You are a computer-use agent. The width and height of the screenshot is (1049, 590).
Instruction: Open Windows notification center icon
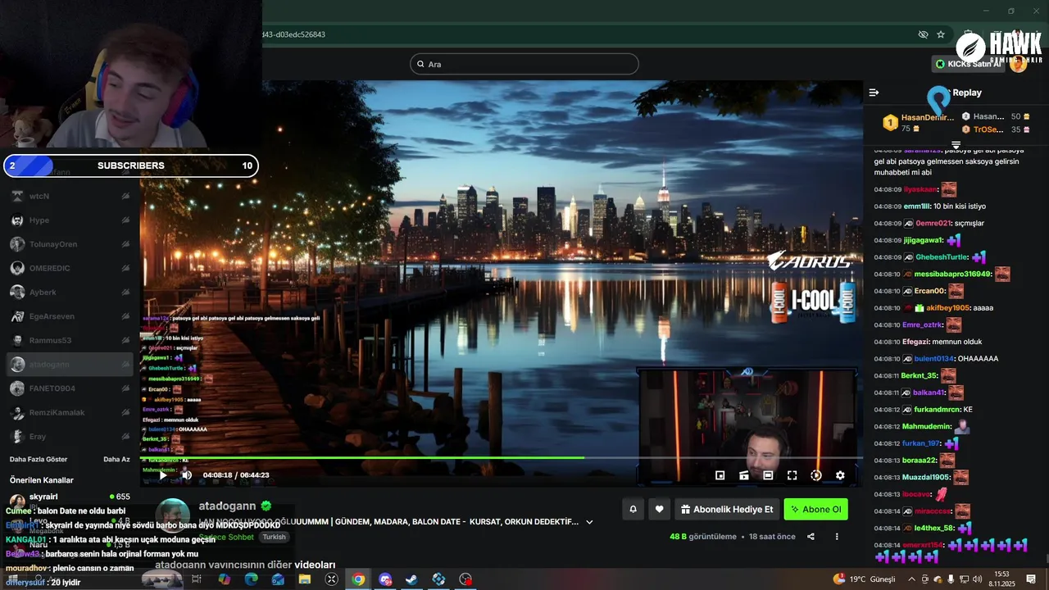(1032, 579)
